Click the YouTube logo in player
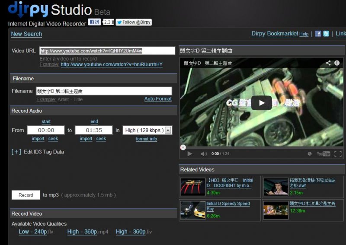This screenshot has width=346, height=245. point(324,154)
